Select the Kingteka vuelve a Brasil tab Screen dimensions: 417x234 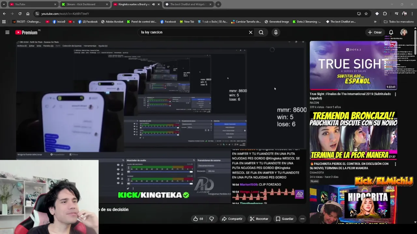(x=137, y=4)
